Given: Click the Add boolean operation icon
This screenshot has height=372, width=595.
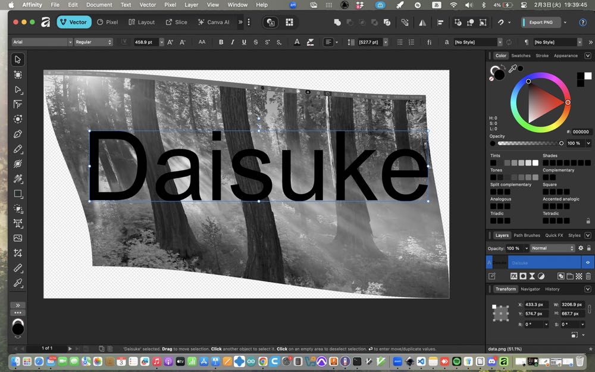Looking at the screenshot, I should pos(337,23).
